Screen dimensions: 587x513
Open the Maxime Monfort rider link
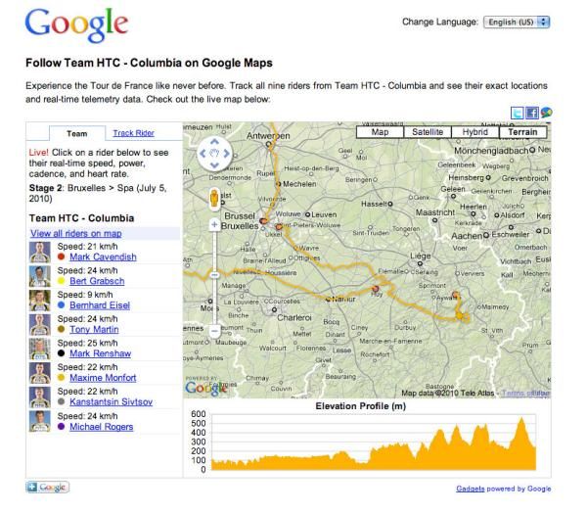pyautogui.click(x=103, y=378)
